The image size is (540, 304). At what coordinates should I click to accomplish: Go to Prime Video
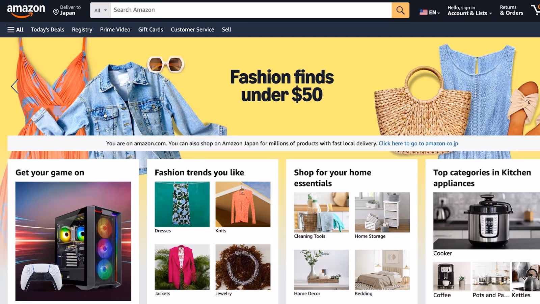click(115, 30)
